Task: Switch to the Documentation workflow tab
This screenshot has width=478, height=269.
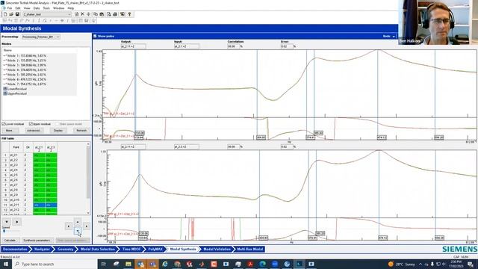Action: coord(15,249)
